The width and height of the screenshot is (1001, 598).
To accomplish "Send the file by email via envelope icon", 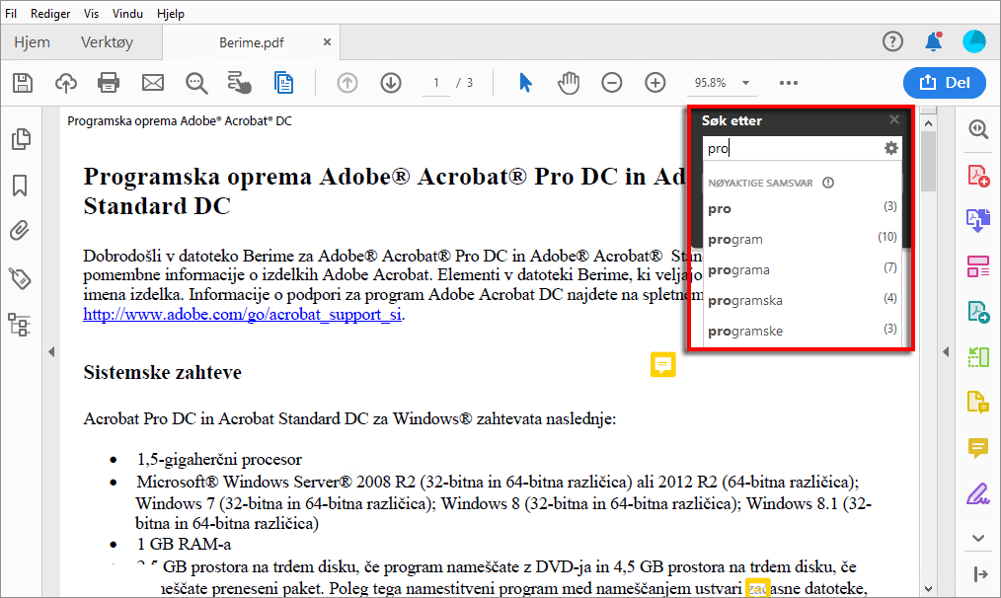I will pyautogui.click(x=153, y=83).
